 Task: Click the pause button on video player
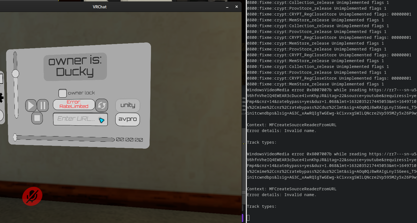43,106
